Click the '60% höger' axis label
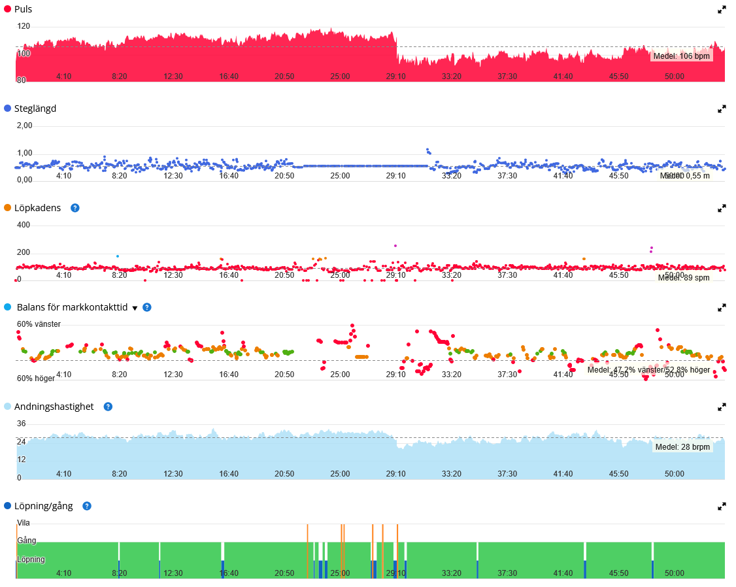The height and width of the screenshot is (587, 736). click(36, 378)
